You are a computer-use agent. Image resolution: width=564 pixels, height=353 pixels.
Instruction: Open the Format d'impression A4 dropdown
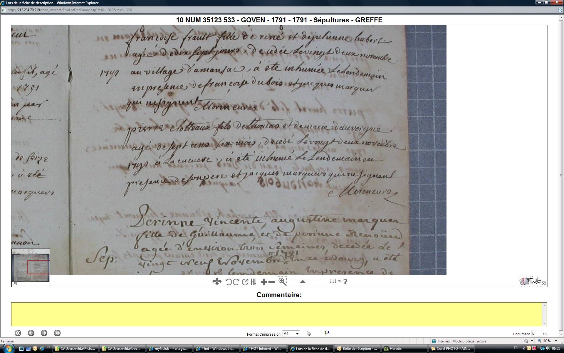point(297,334)
